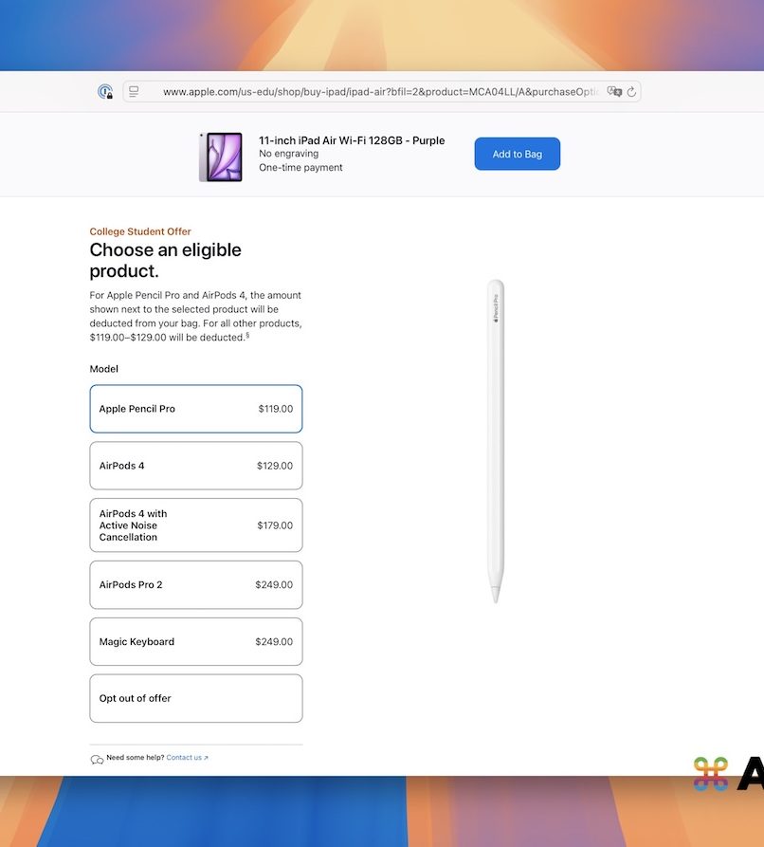Click the $119.00 Apple Pencil Pro price
The width and height of the screenshot is (764, 847).
pyautogui.click(x=275, y=409)
